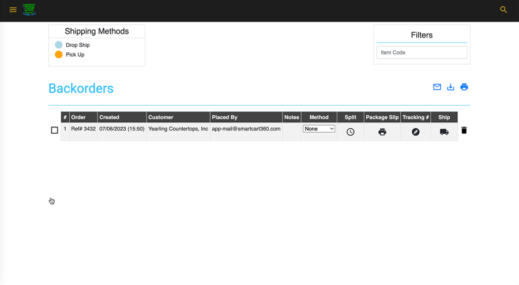The image size is (519, 285).
Task: Click the Drop Ship blue color swatch
Action: 59,45
